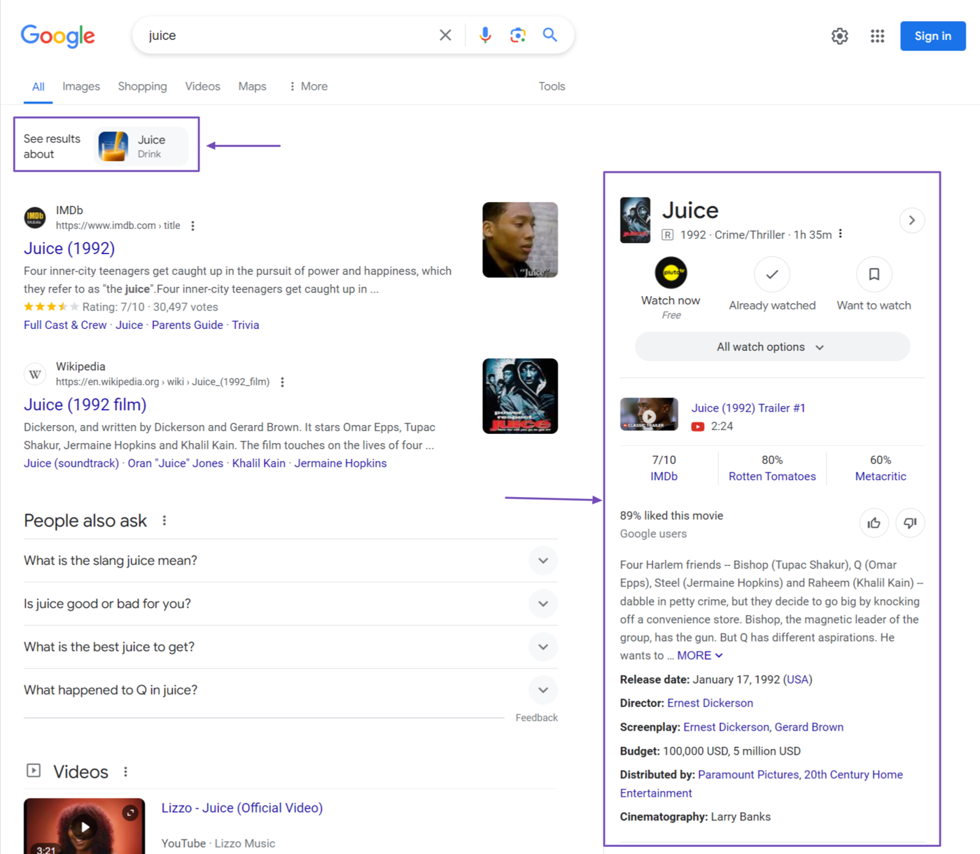The height and width of the screenshot is (854, 980).
Task: Click the Pluto TV Watch now icon
Action: click(x=671, y=273)
